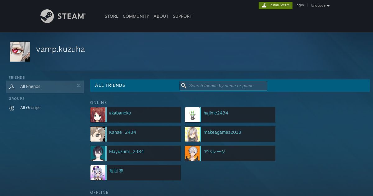
Task: Click the friends count 21
Action: point(79,86)
